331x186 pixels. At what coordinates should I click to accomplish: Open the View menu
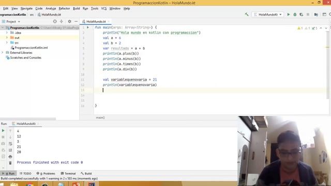pos(14,8)
